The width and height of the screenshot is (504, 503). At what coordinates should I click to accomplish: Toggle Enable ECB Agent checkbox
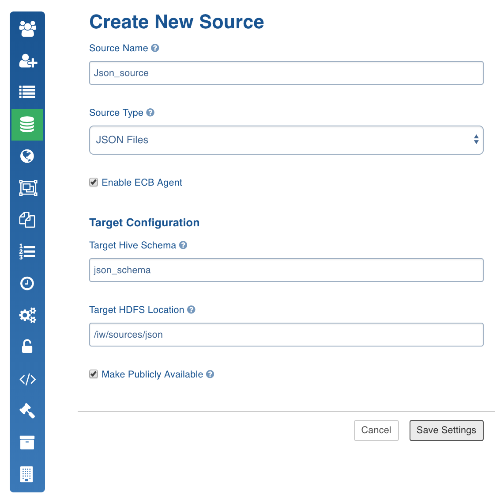point(94,183)
